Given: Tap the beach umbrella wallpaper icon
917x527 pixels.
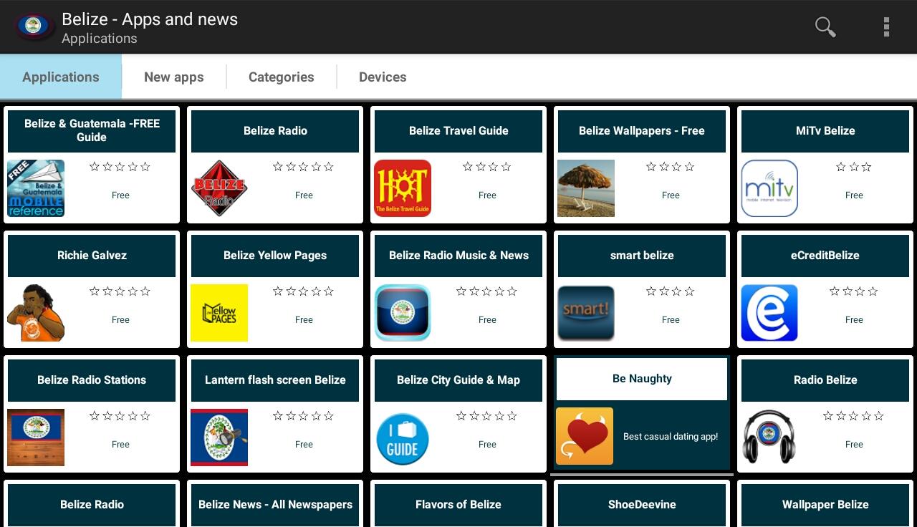Looking at the screenshot, I should [x=586, y=188].
